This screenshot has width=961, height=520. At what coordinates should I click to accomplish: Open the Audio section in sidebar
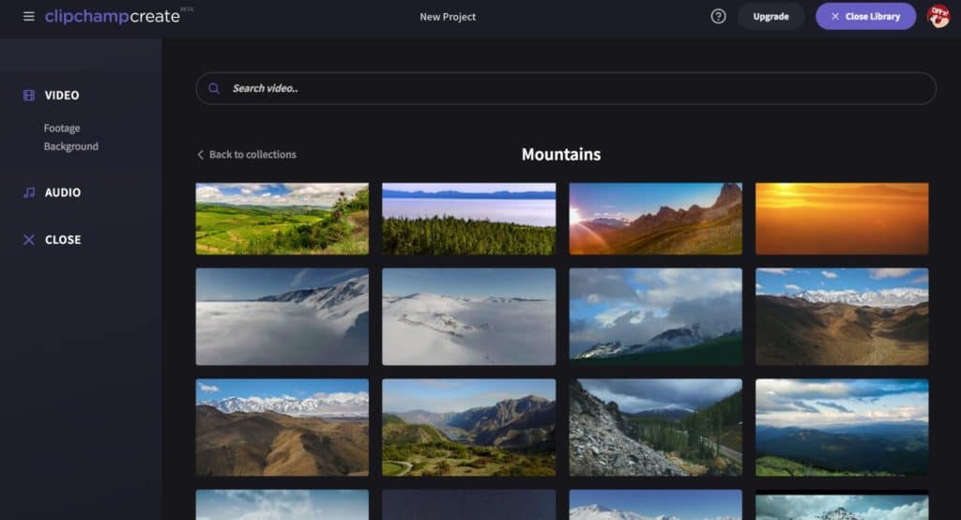point(63,192)
